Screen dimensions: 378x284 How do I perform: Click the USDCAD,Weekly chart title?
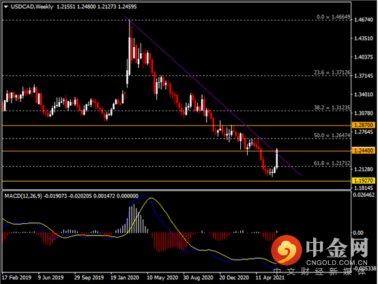point(32,7)
